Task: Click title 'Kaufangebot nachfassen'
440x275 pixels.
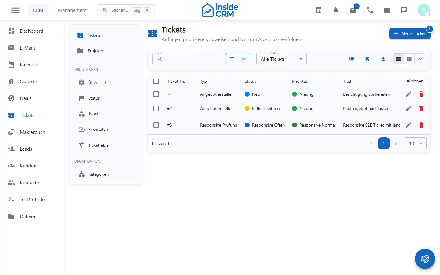Action: [x=366, y=108]
